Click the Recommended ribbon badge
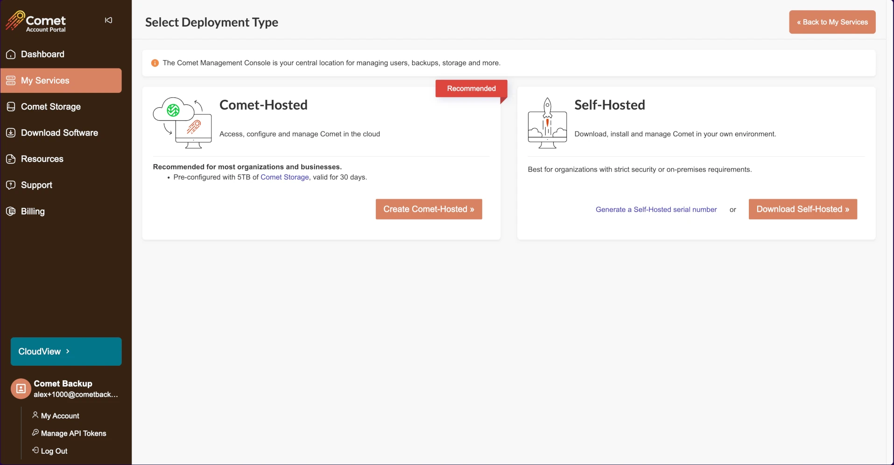The height and width of the screenshot is (465, 894). click(x=472, y=89)
